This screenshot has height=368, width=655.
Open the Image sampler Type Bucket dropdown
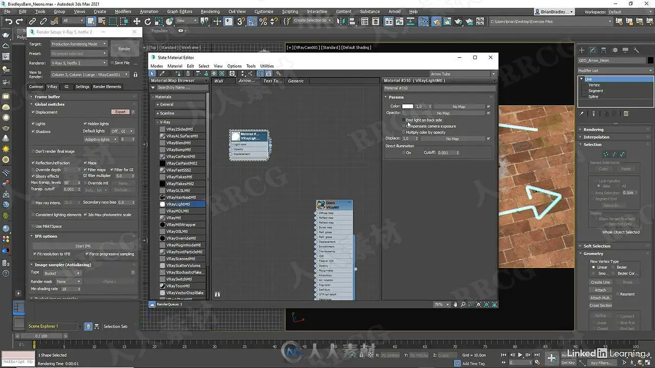(62, 273)
